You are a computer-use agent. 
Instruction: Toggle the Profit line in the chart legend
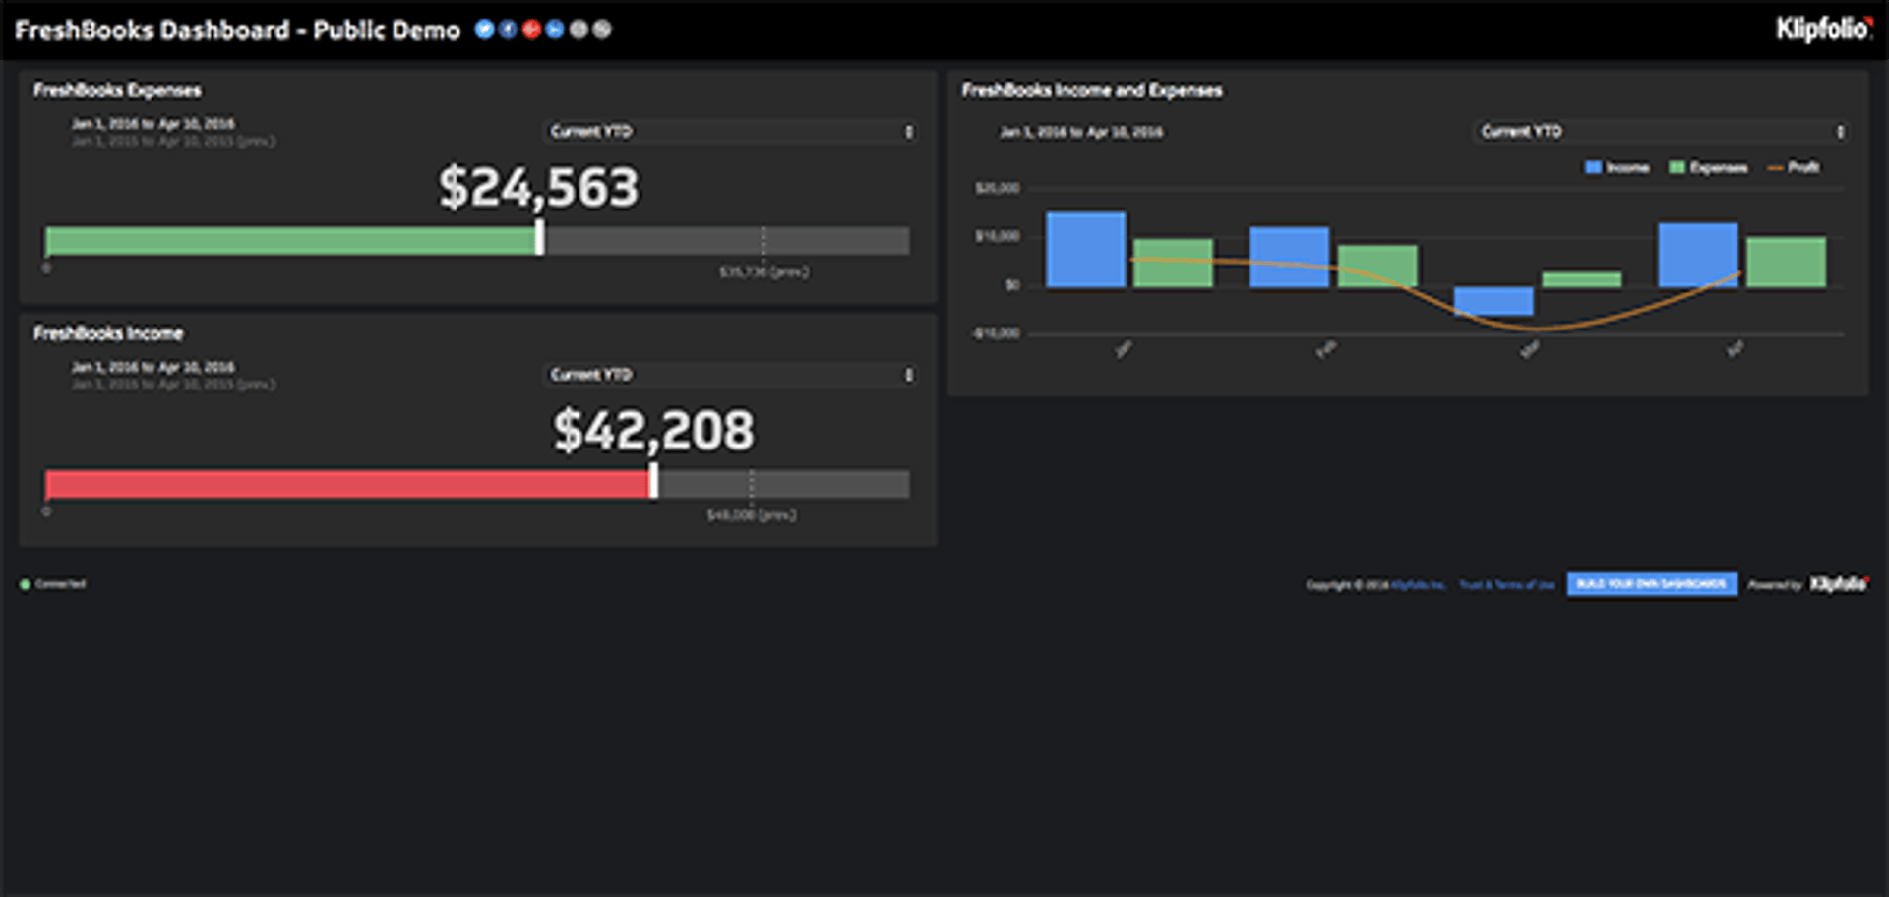[1794, 167]
